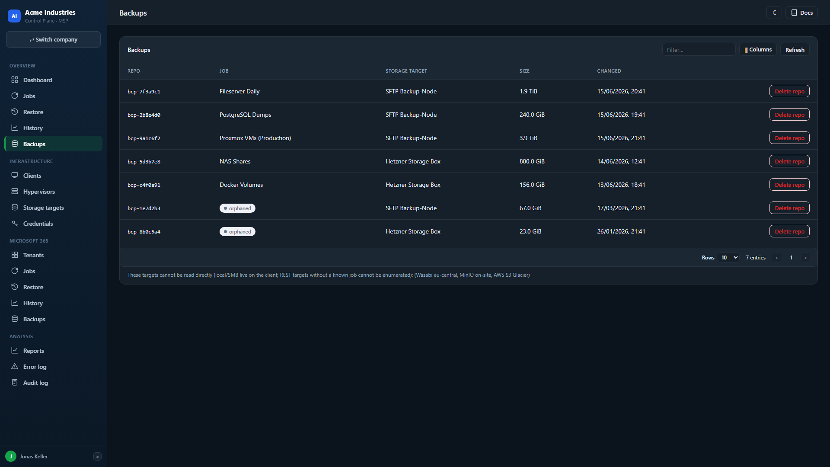The image size is (830, 467).
Task: Delete repo bcp-2b8e4d0
Action: tap(789, 115)
